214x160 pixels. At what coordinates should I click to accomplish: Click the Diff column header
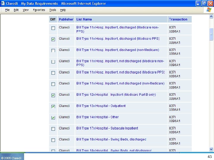pyautogui.click(x=53, y=19)
